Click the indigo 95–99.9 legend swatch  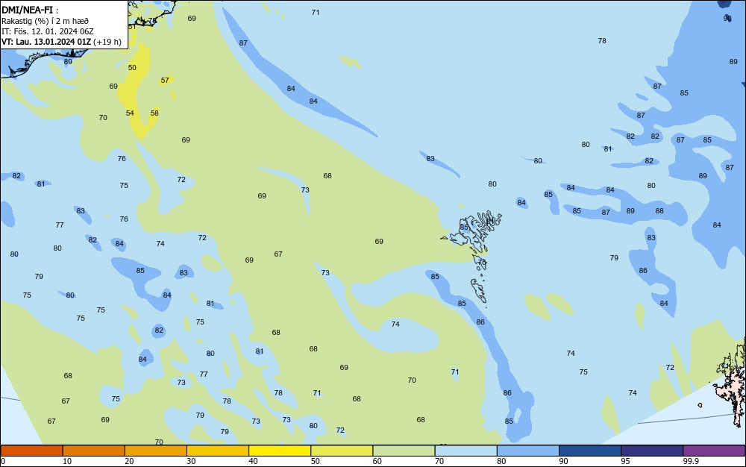coord(652,451)
